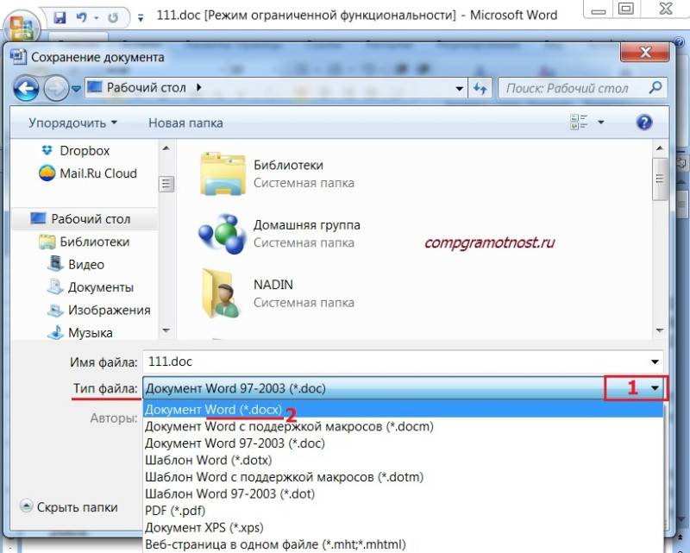Screen dimensions: 690x553
Task: Go back with the blue Back arrow
Action: coord(27,87)
